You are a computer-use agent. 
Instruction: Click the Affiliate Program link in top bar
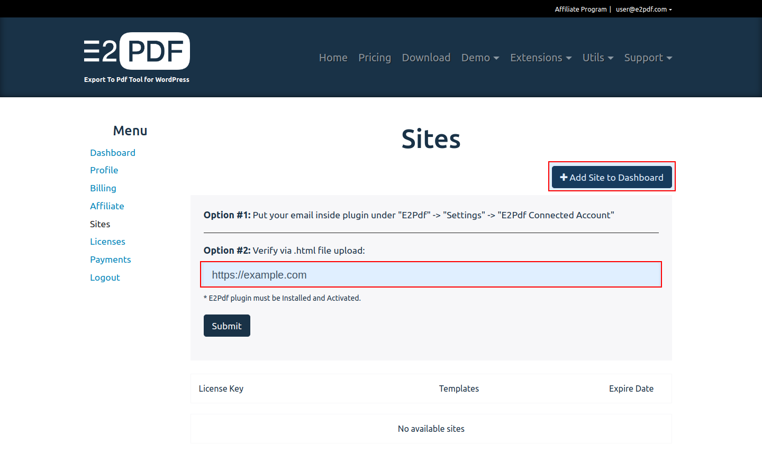[580, 9]
